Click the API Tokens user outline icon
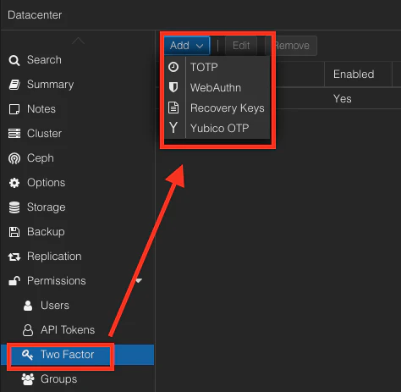This screenshot has width=401, height=392. pos(28,330)
